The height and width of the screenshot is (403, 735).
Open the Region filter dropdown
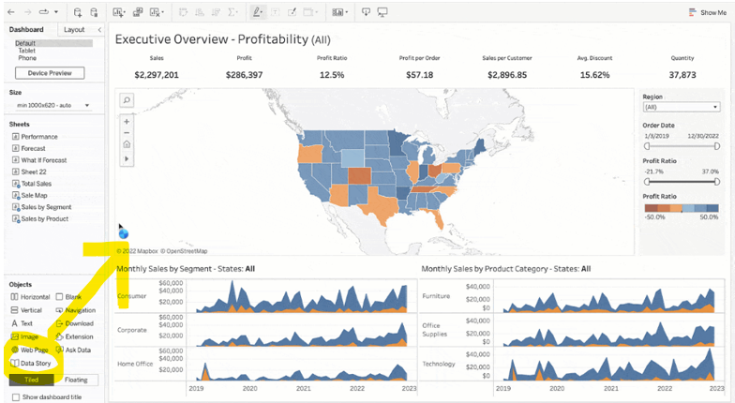[681, 107]
